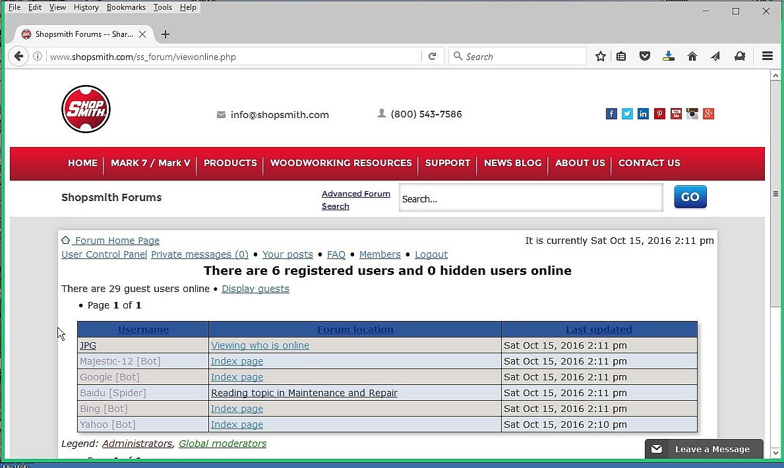Viewport: 784px width, 468px height.
Task: Open CONTACT US navigation item
Action: (x=649, y=163)
